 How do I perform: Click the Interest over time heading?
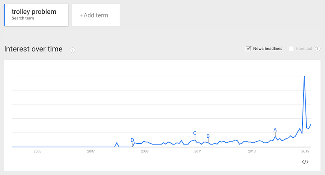[33, 49]
